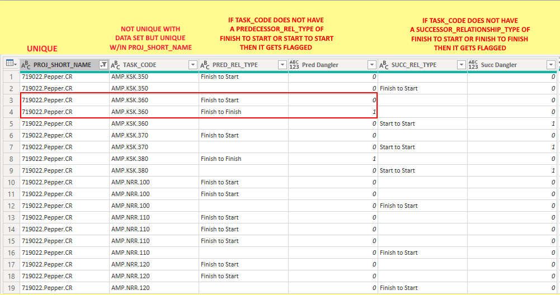Click Finish to Start in row 14
The width and height of the screenshot is (560, 295).
[x=220, y=230]
